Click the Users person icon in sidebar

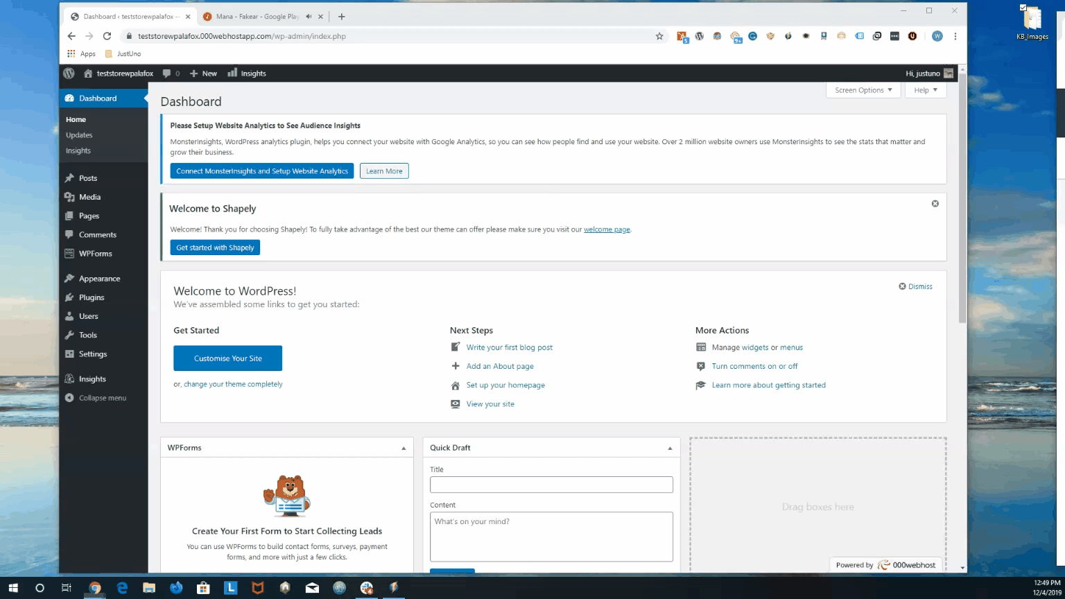pyautogui.click(x=70, y=316)
